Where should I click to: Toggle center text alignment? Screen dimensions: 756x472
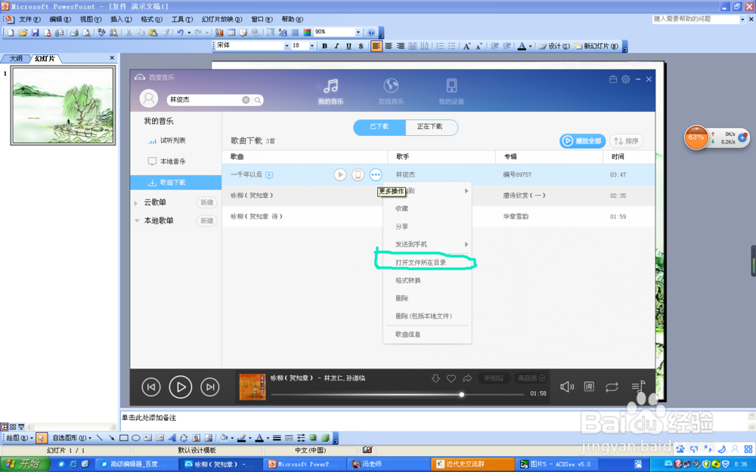(x=388, y=46)
